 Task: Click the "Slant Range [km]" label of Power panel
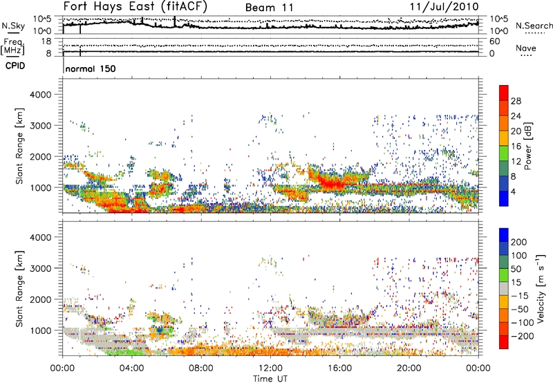coord(19,146)
